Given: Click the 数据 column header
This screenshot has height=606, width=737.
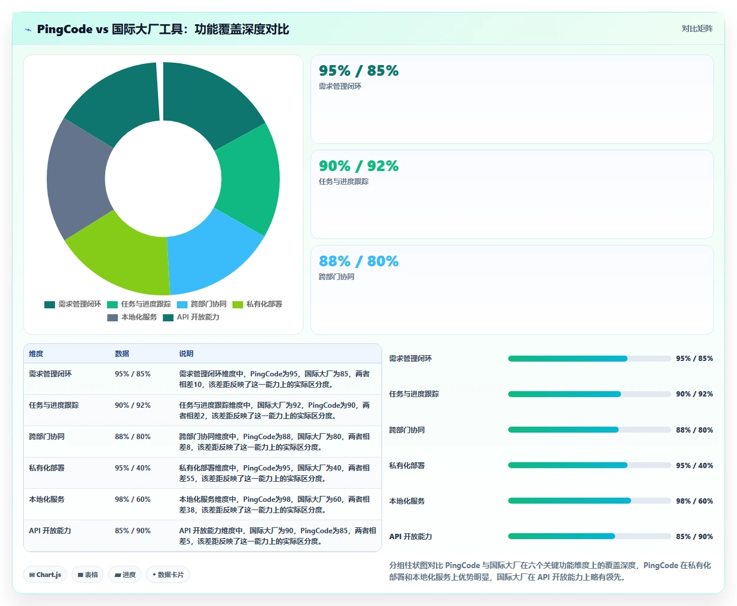Looking at the screenshot, I should (122, 354).
